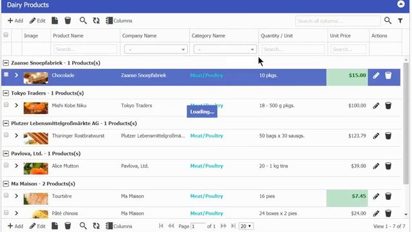Tick the checkbox for Alice Mutton row

6,166
